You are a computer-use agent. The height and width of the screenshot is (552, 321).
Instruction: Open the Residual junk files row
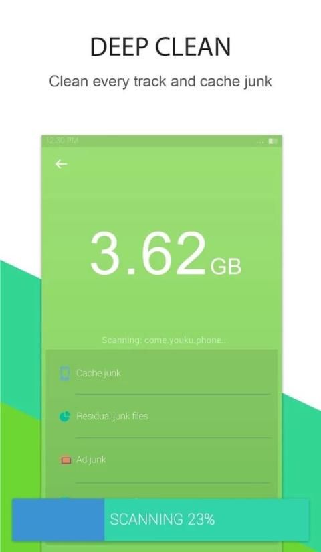pos(162,417)
